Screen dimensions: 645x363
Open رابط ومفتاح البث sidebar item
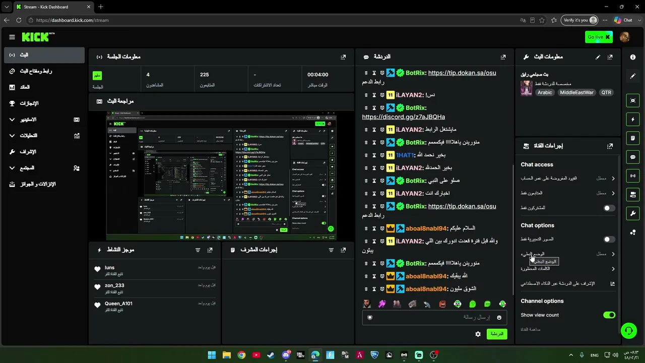click(x=44, y=71)
